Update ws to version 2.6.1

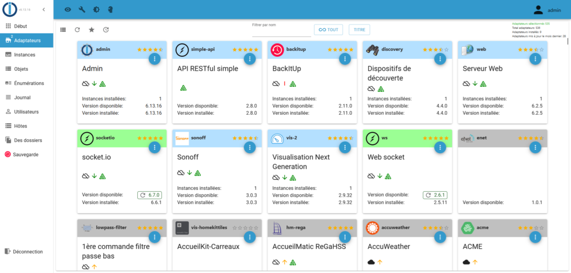pos(435,195)
